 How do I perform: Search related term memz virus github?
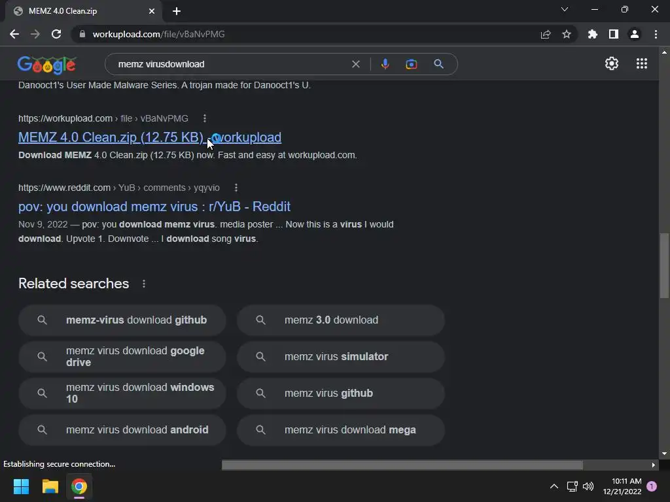[x=340, y=393]
